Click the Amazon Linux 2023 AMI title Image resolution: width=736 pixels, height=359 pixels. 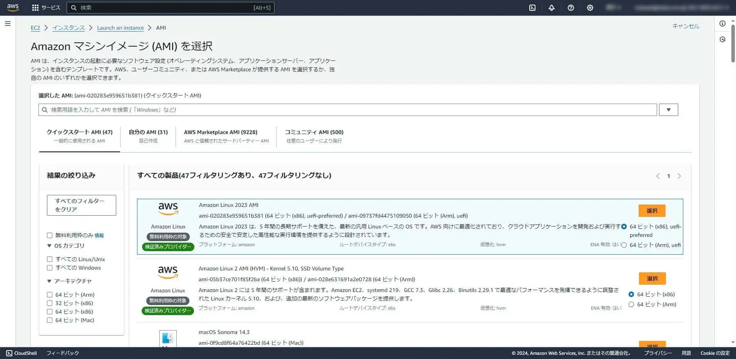point(229,205)
